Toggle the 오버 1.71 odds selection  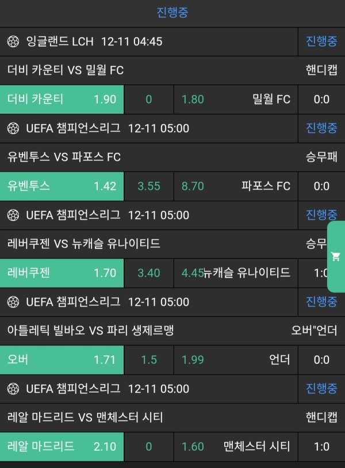pos(62,360)
